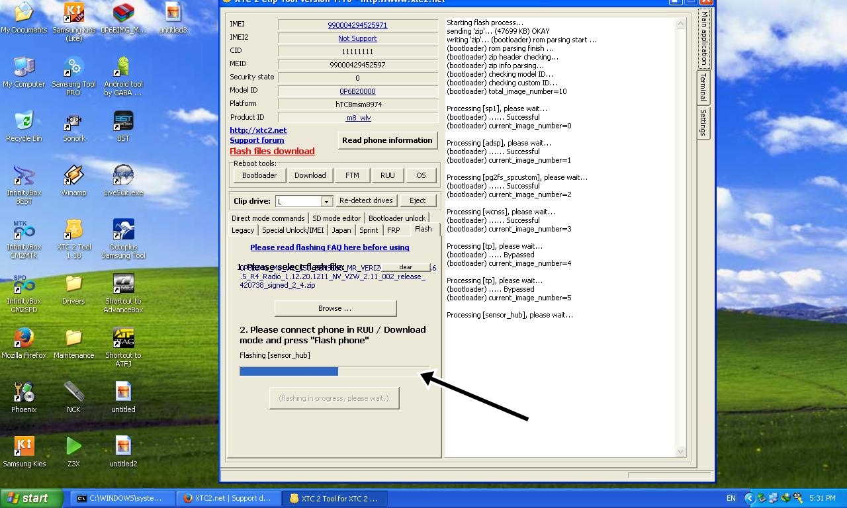Open Terminal vertical tab
The width and height of the screenshot is (847, 508).
point(703,87)
